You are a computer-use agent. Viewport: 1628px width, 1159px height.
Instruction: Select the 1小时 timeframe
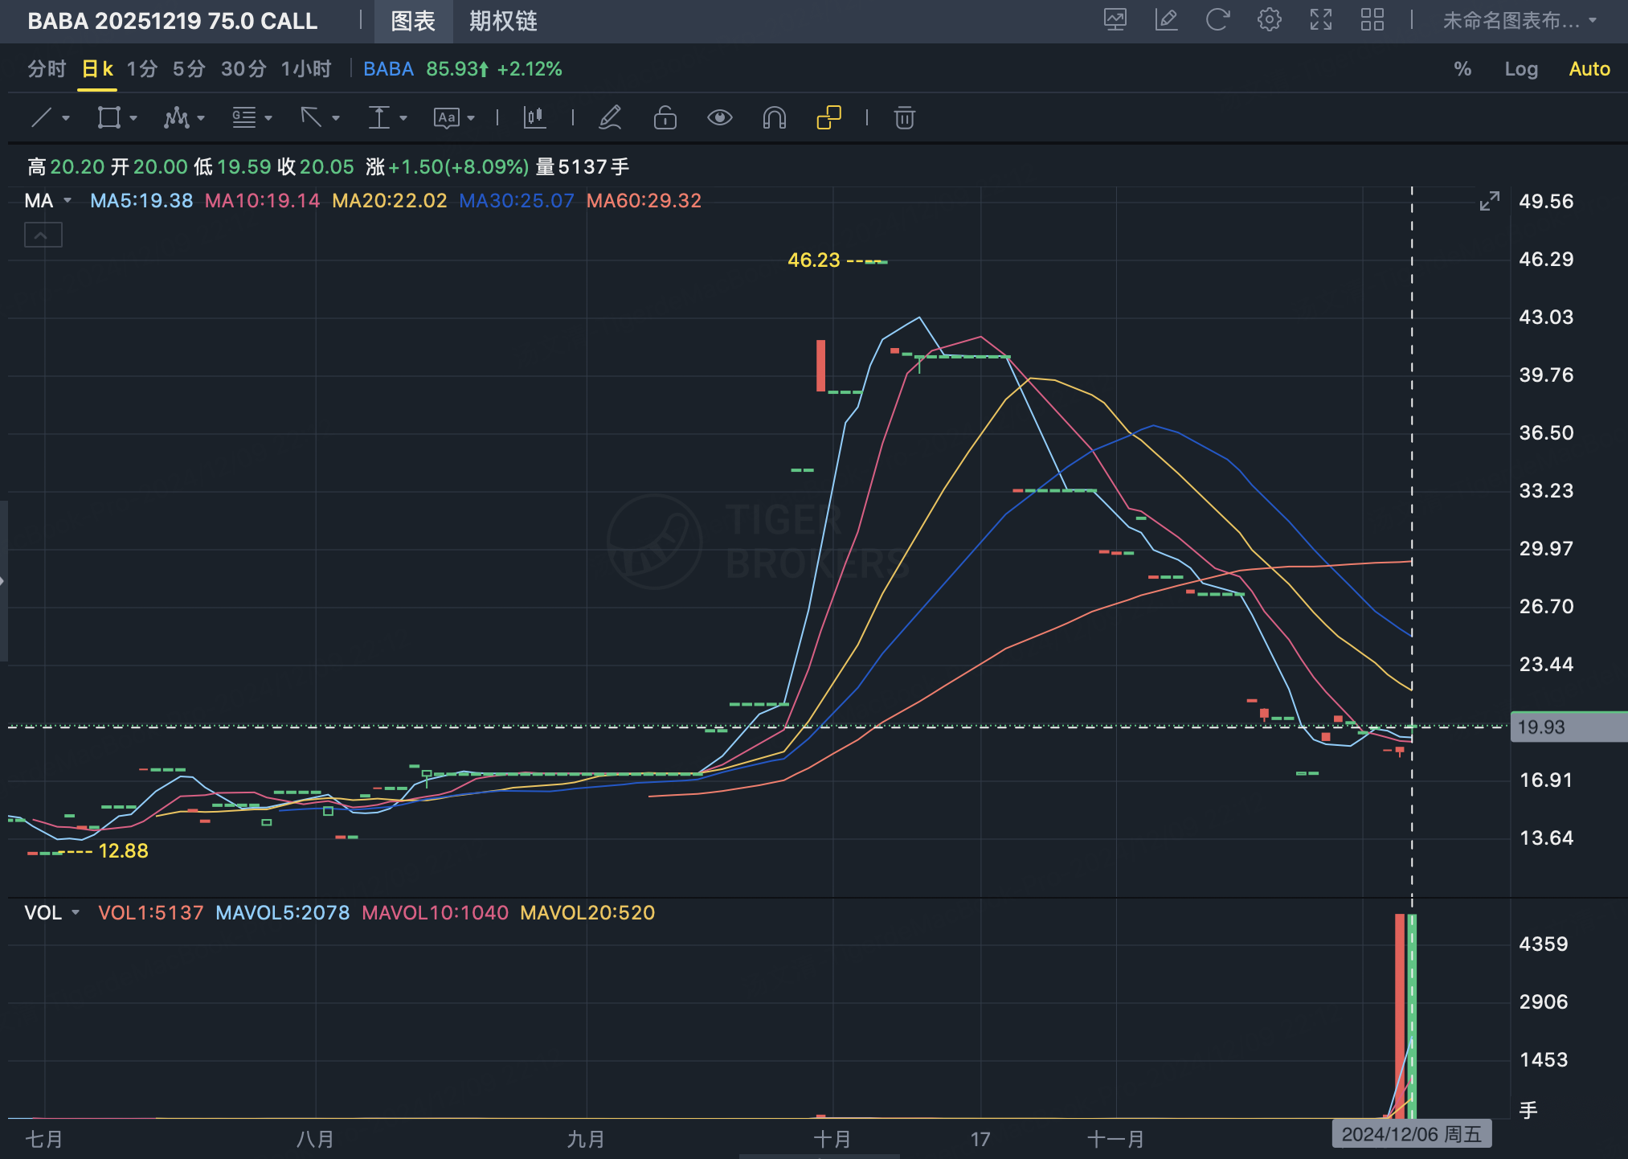(305, 69)
